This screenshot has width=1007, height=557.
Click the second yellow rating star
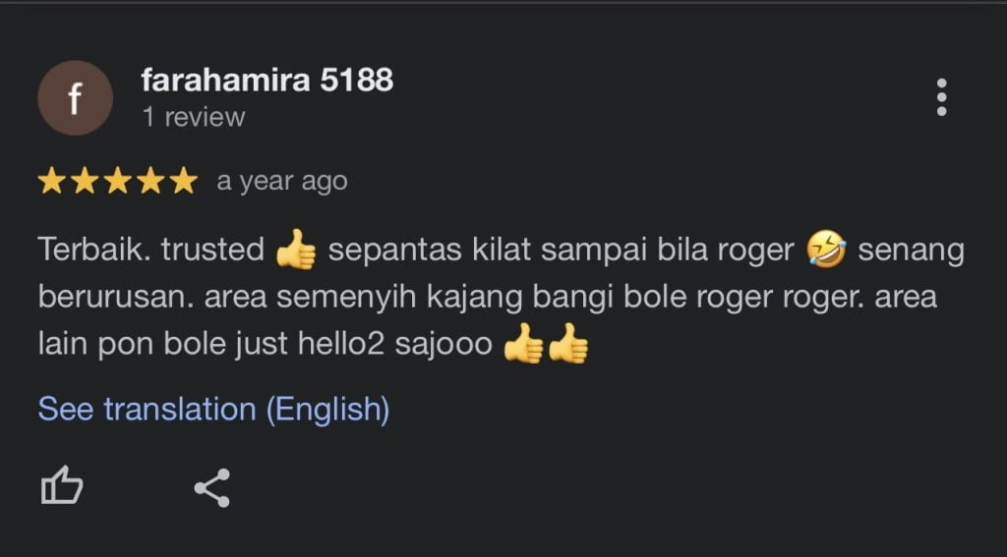(85, 182)
